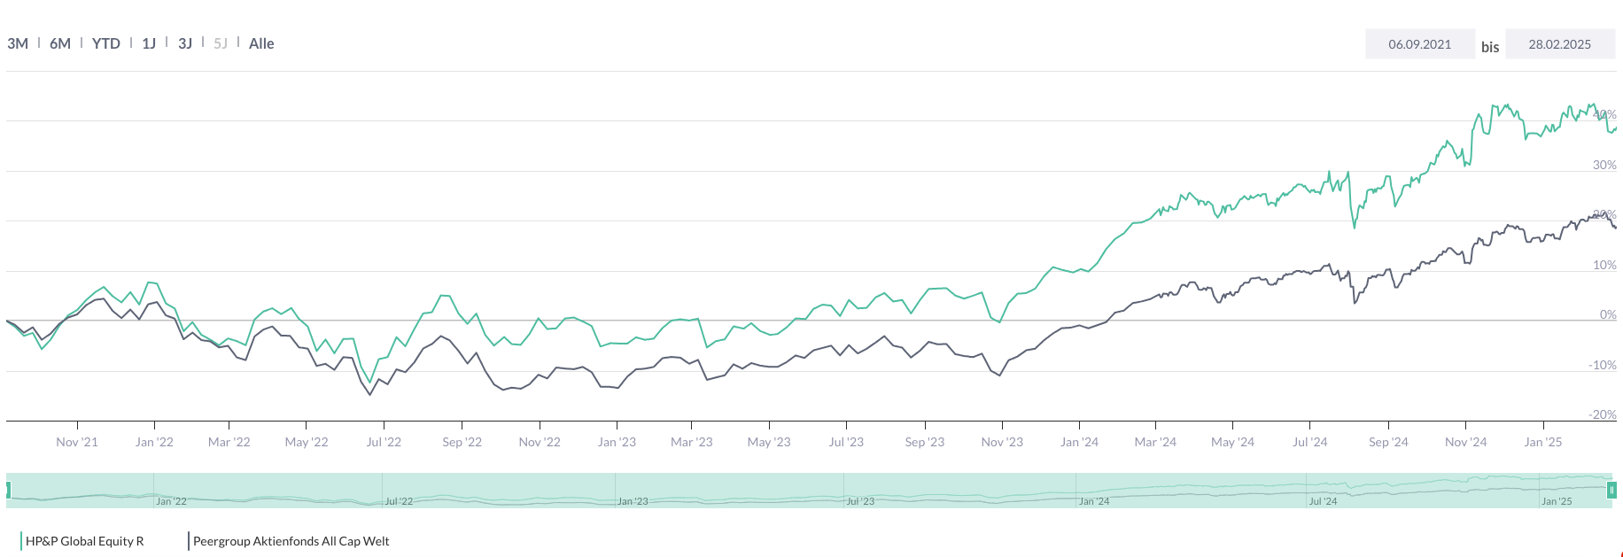The image size is (1623, 557).
Task: Show full history with Alle
Action: (261, 43)
